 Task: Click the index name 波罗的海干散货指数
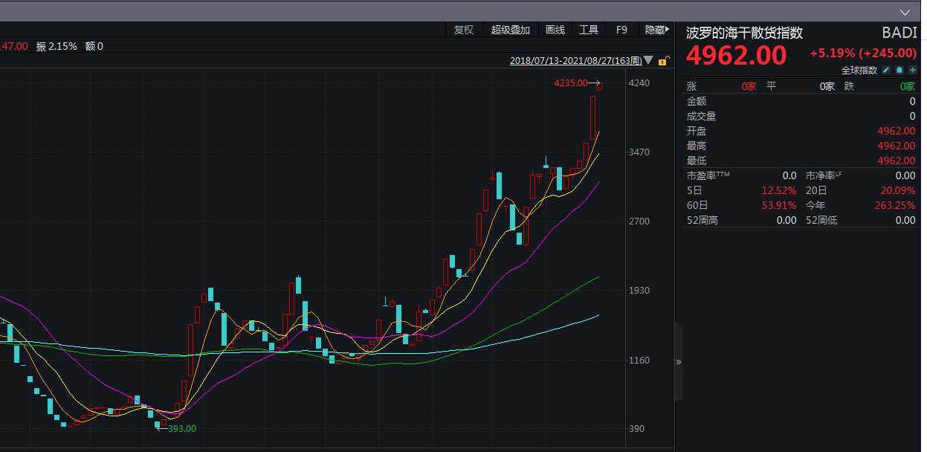tap(744, 33)
